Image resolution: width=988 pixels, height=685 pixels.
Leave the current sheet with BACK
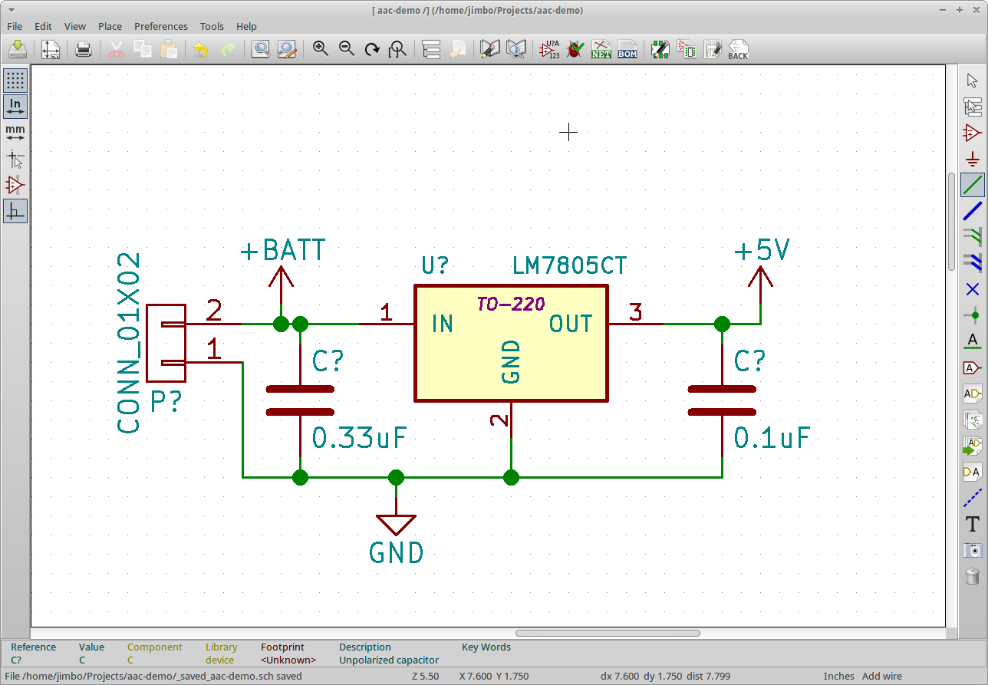click(737, 49)
